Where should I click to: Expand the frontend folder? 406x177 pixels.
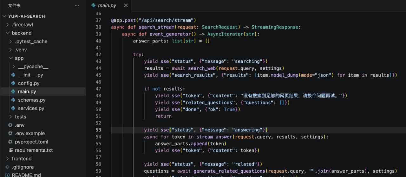(x=8, y=158)
